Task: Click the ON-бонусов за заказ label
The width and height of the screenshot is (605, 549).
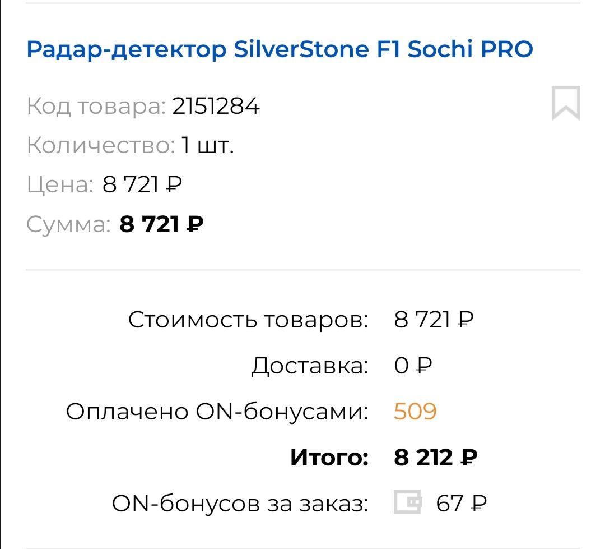Action: [240, 504]
